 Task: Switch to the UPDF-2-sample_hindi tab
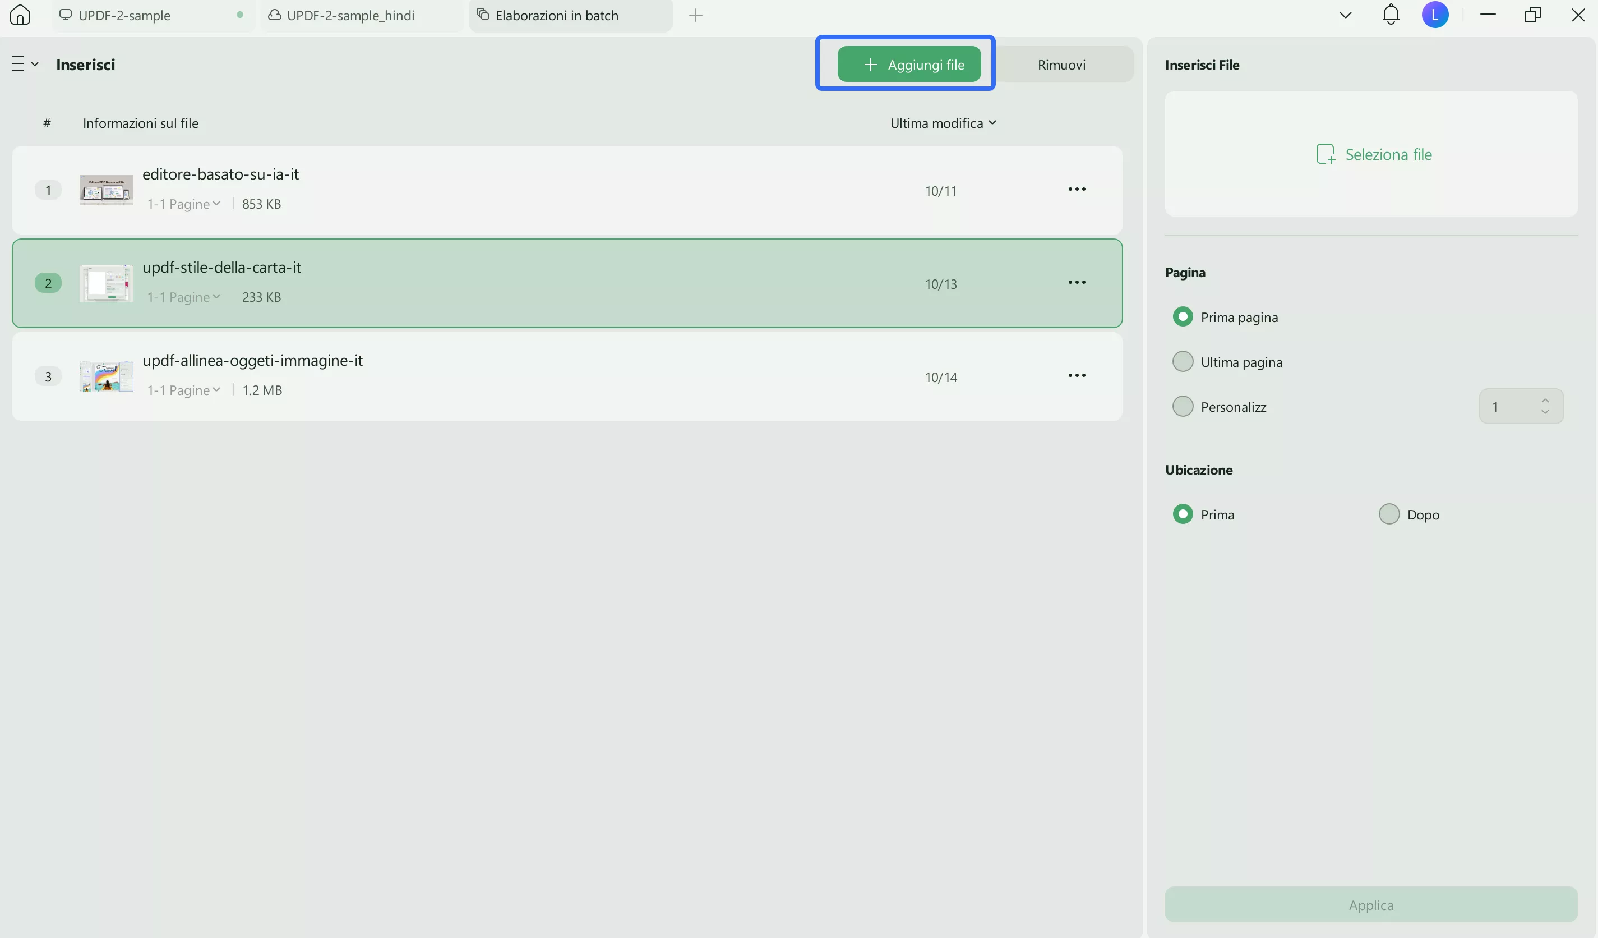(350, 15)
